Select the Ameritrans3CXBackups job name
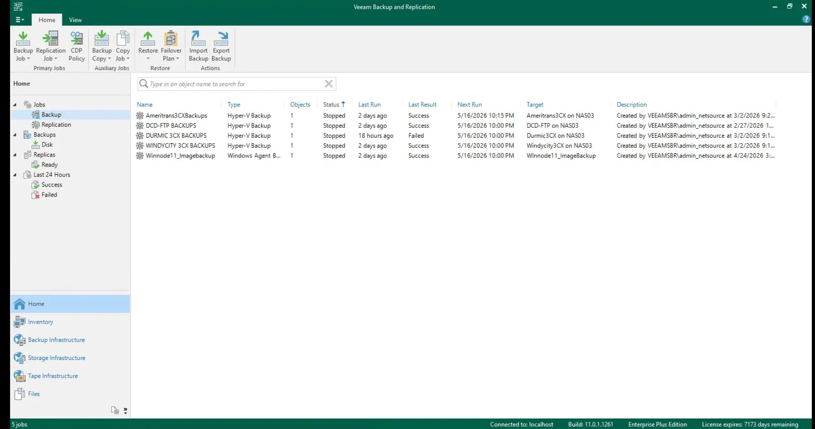 point(176,116)
